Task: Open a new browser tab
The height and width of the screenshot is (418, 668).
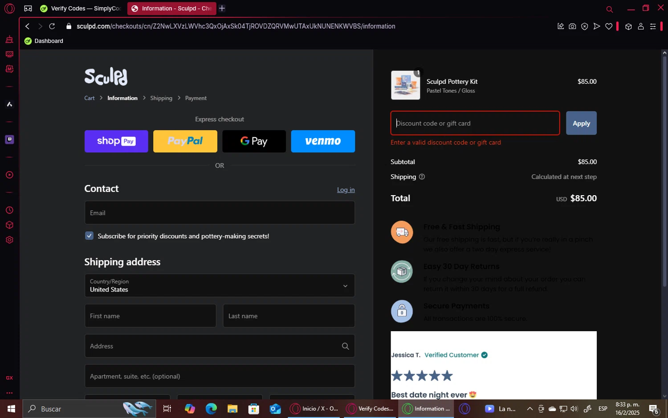Action: (x=222, y=8)
